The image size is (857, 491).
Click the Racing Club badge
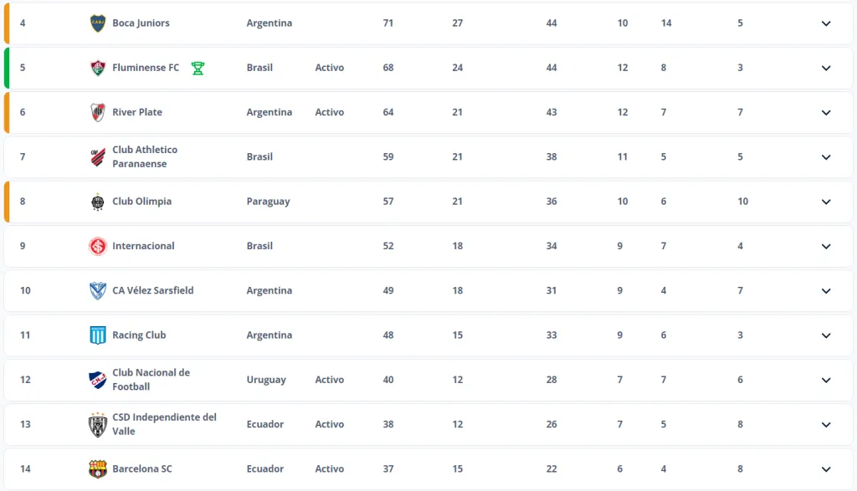(98, 335)
